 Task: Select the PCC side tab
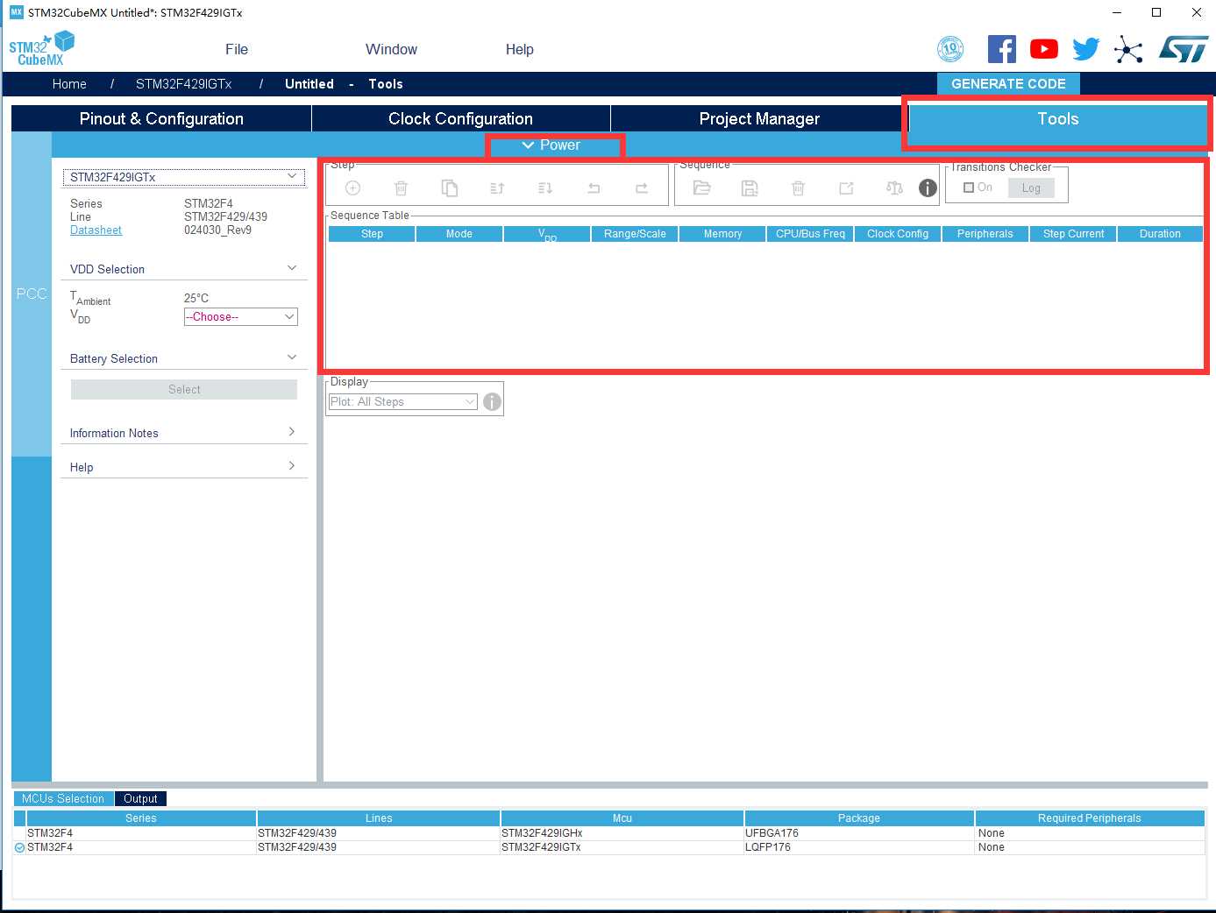[x=32, y=294]
